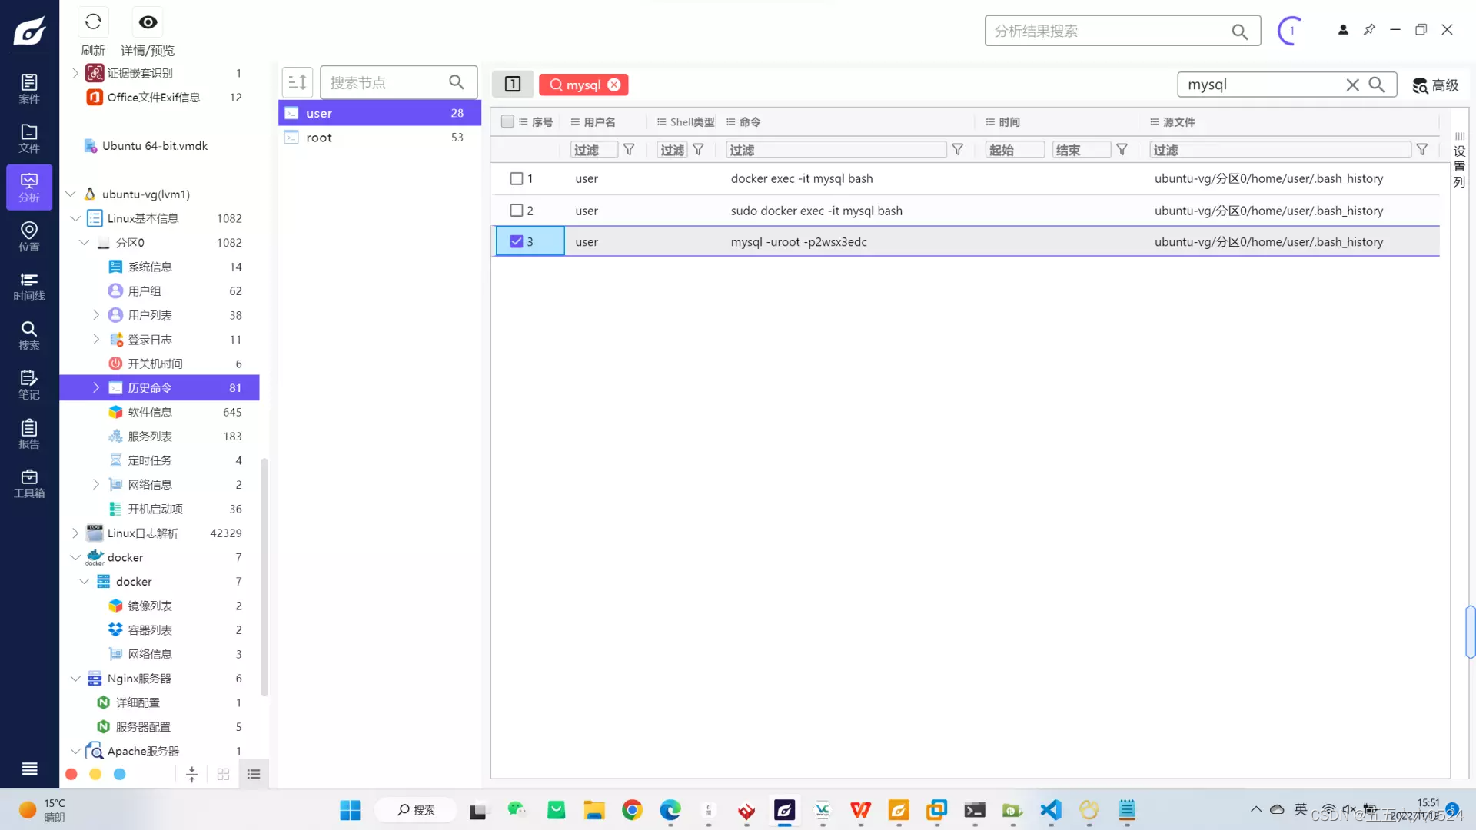Expand the Linux日志解析 tree node
The width and height of the screenshot is (1476, 830).
75,533
